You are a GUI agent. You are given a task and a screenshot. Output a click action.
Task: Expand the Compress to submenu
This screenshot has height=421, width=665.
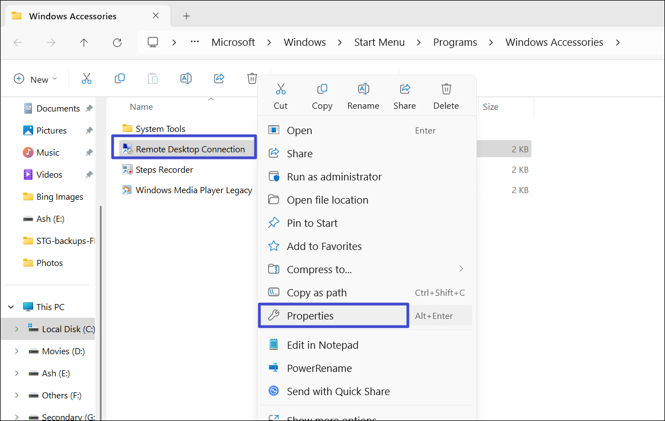(x=461, y=269)
